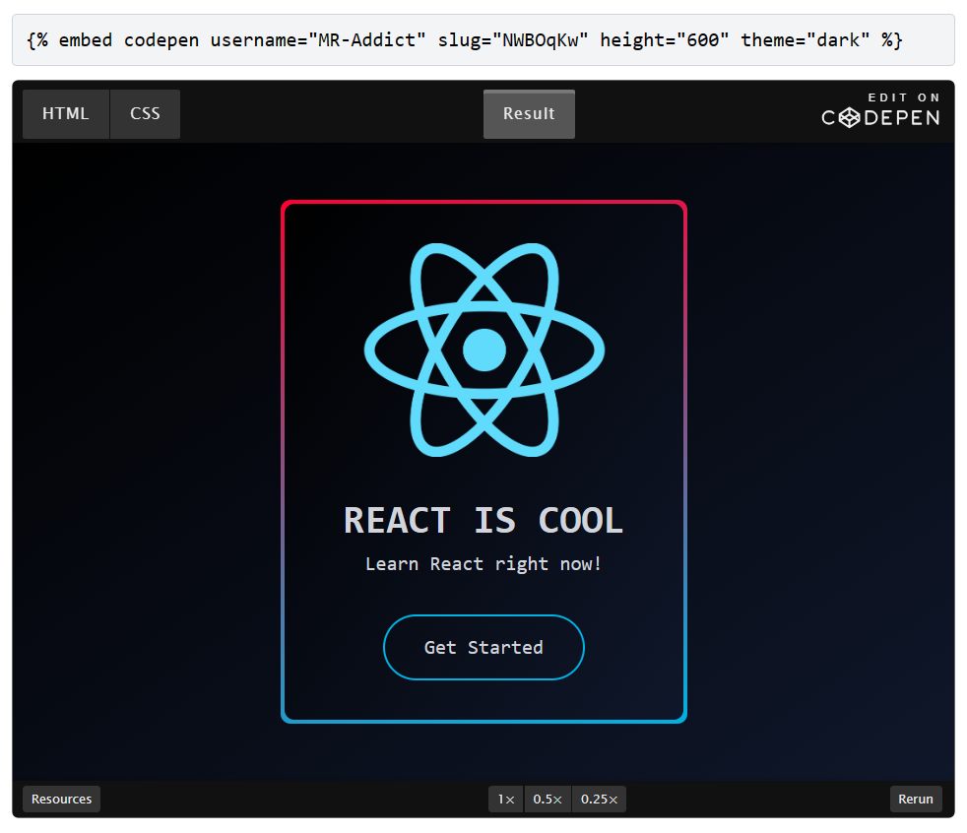Click the red top border of the card
The image size is (967, 833).
[x=483, y=203]
